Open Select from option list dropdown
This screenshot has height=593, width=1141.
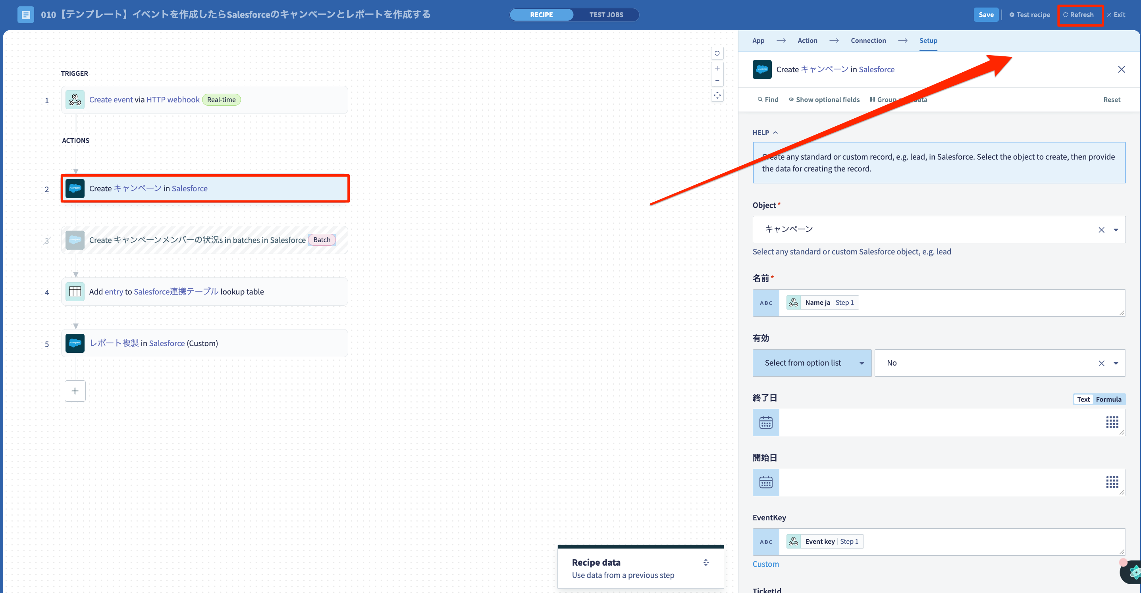coord(812,363)
